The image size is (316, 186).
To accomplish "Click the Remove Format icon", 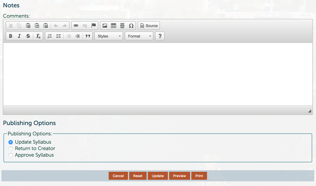I will (38, 36).
